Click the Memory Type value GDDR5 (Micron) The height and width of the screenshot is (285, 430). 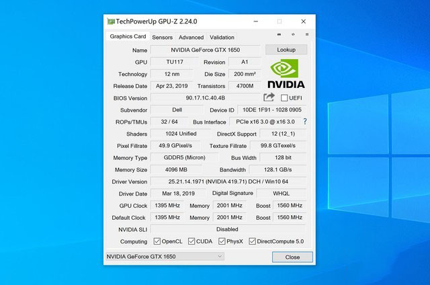click(x=185, y=158)
